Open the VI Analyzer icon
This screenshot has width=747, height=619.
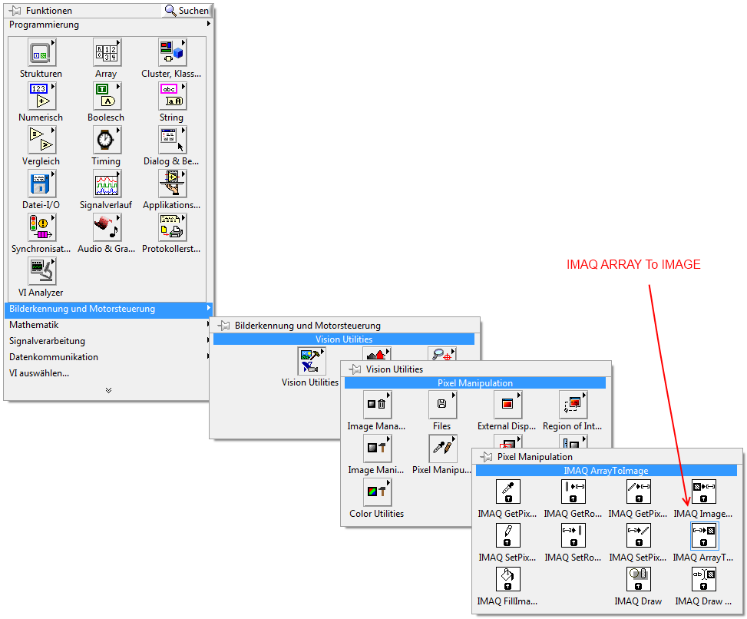pos(41,271)
